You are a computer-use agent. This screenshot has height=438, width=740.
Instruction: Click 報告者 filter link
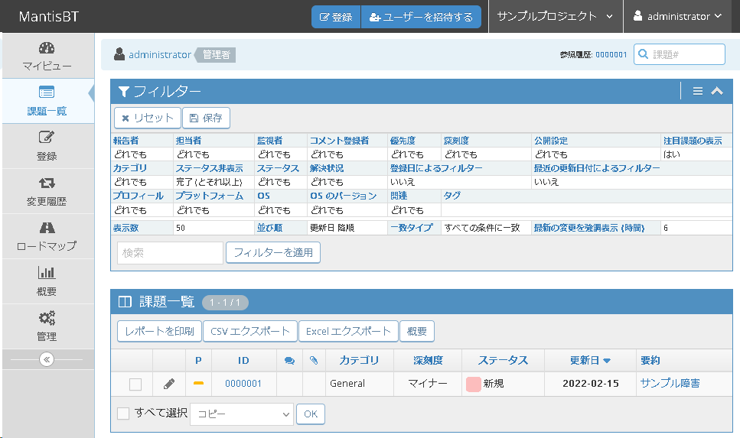[126, 141]
